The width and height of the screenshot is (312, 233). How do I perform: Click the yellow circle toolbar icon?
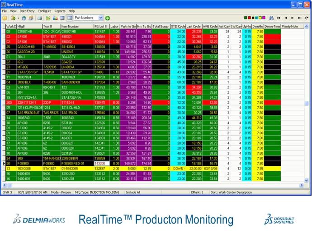pyautogui.click(x=5, y=18)
